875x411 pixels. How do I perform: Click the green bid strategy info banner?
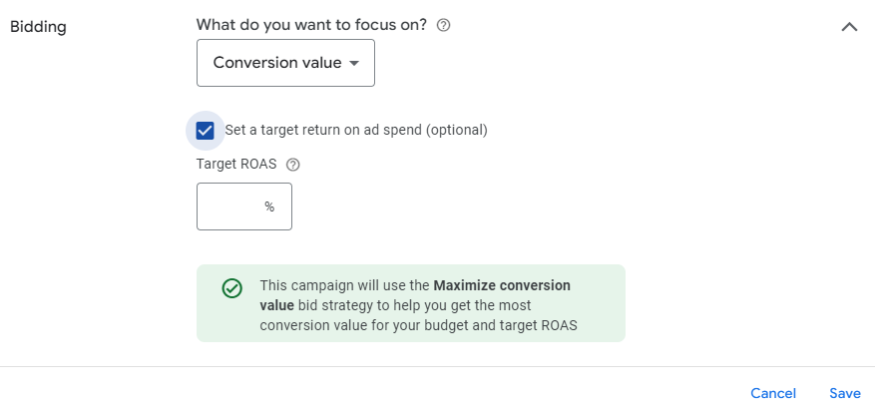pos(411,303)
